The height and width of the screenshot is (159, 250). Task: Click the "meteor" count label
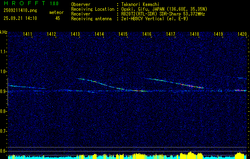pos(56,12)
